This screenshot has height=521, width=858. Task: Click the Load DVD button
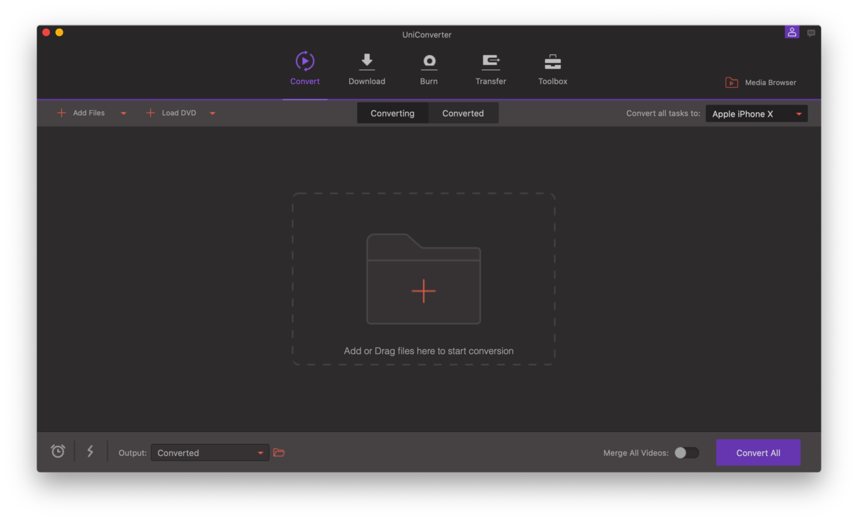pos(171,113)
